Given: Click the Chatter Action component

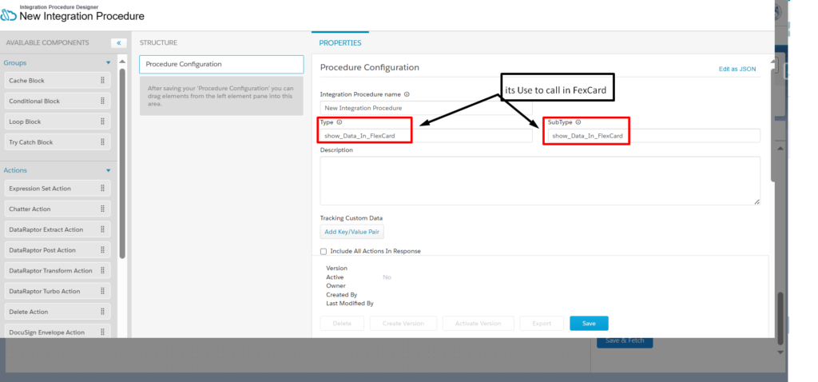Looking at the screenshot, I should tap(58, 209).
